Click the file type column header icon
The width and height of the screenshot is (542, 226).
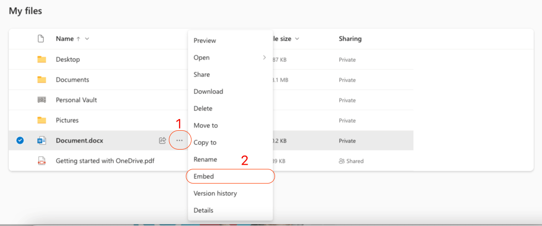(41, 39)
